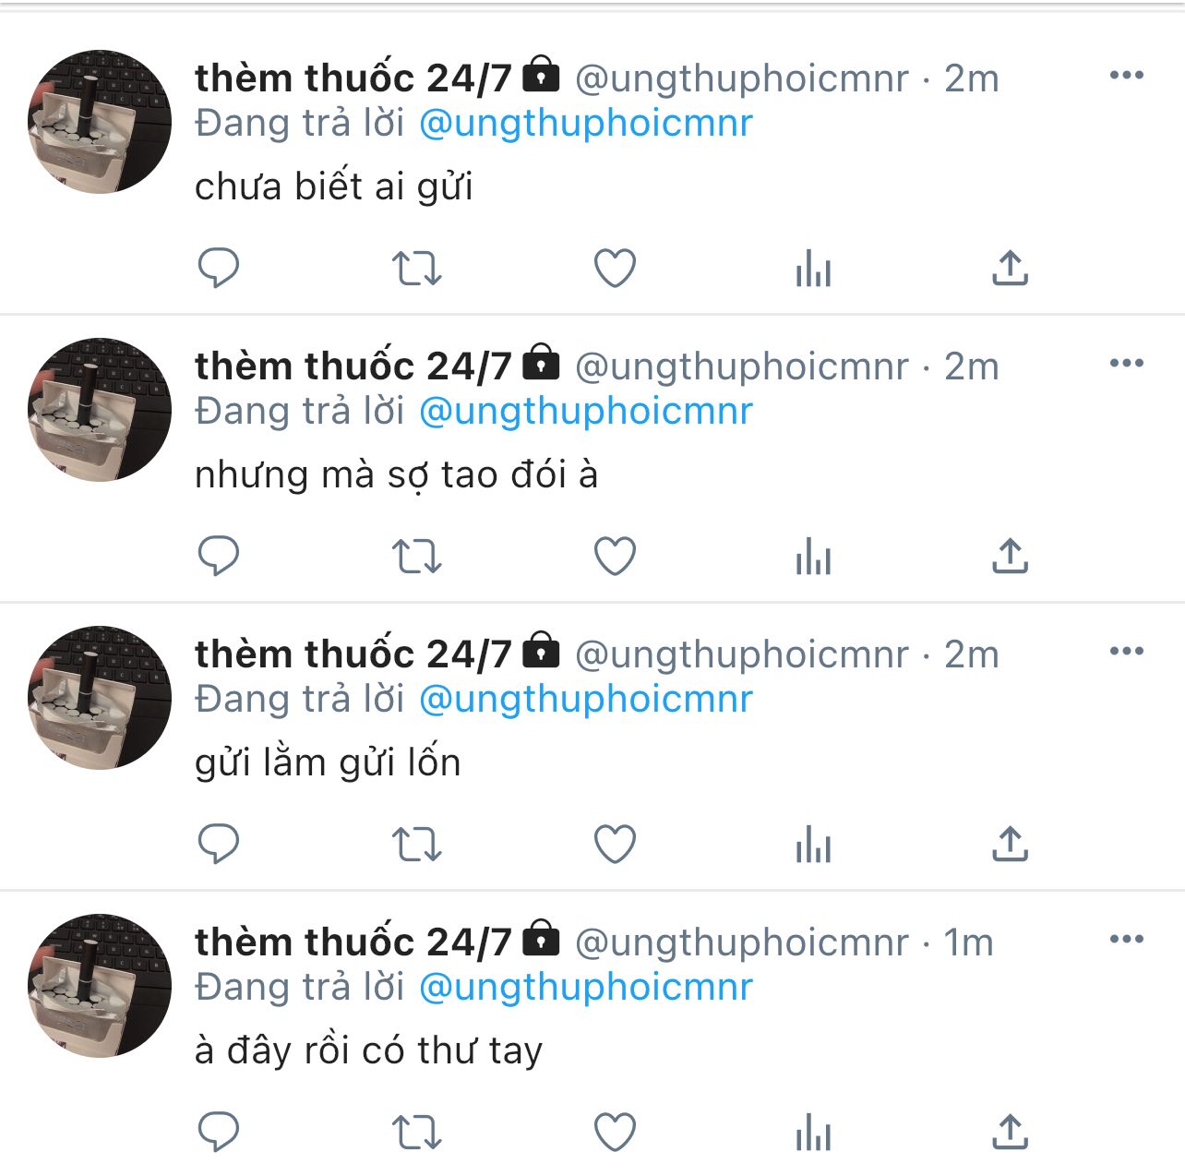Retweet the "à đây rồi có thư tay" tweet

click(x=416, y=1133)
